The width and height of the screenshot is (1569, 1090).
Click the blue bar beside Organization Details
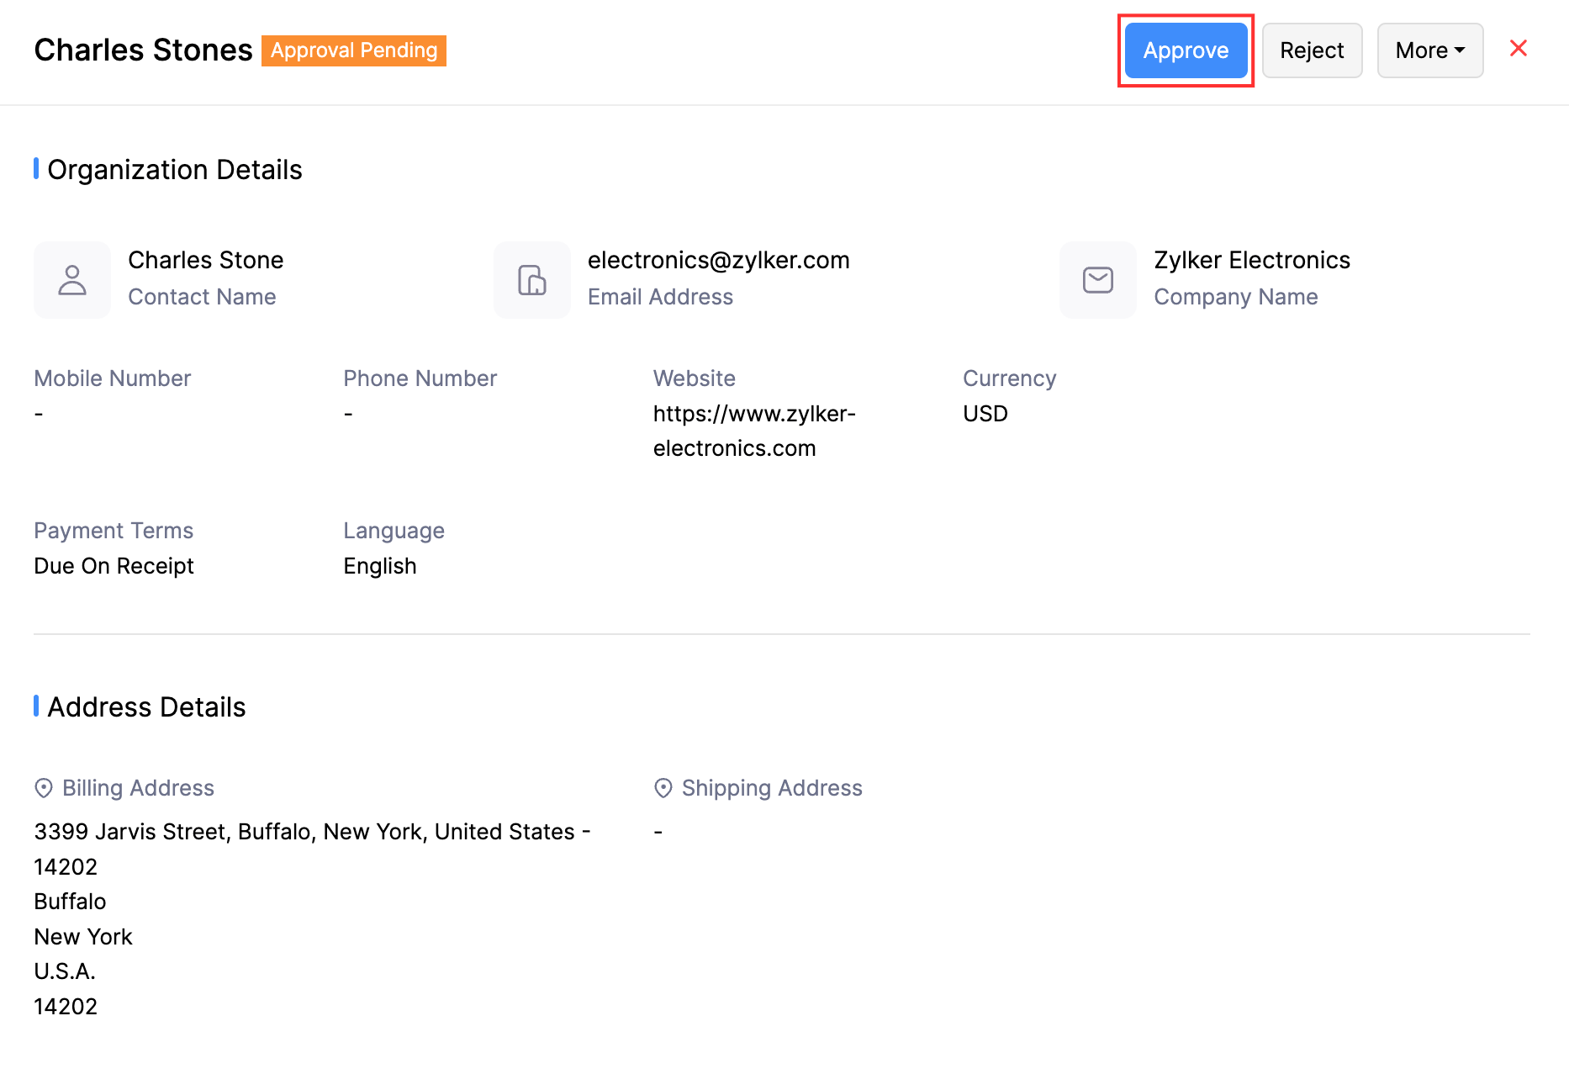tap(36, 169)
